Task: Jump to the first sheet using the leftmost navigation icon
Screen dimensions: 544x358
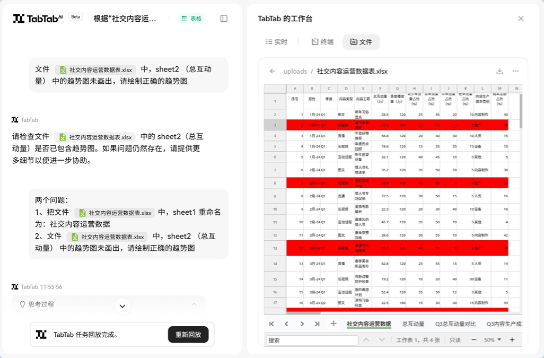Action: (x=271, y=324)
